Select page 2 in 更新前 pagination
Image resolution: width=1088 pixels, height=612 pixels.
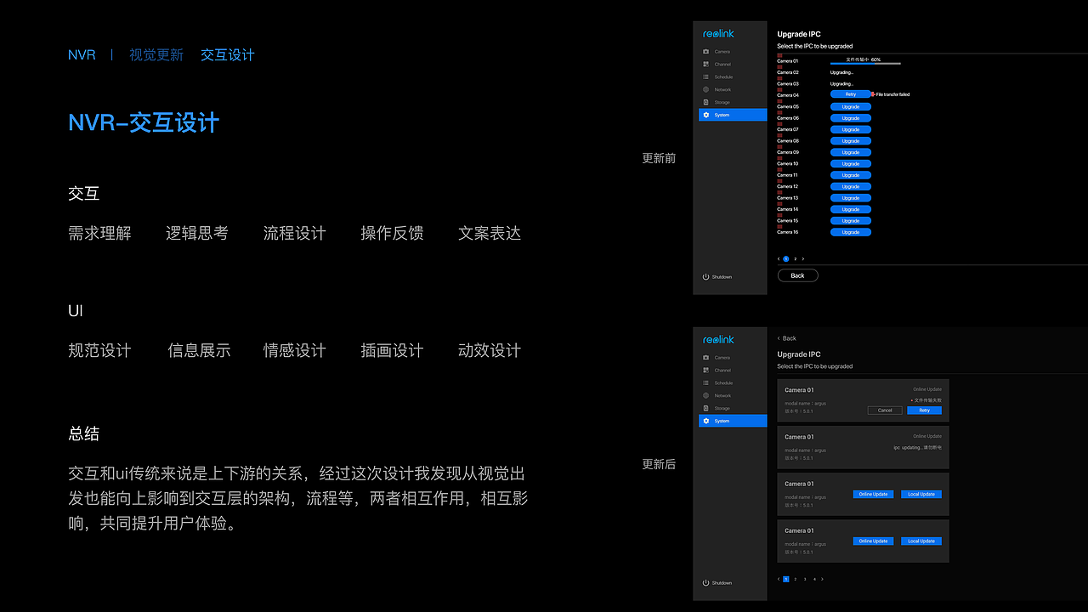click(x=796, y=258)
